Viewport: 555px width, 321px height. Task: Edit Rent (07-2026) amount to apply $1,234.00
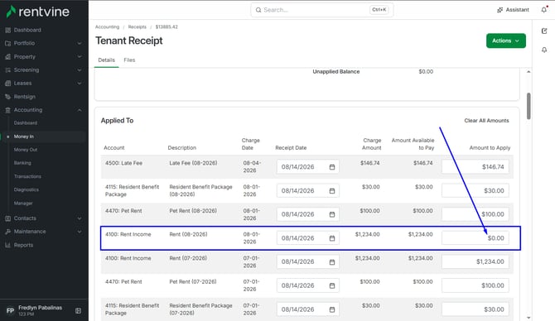tap(475, 262)
